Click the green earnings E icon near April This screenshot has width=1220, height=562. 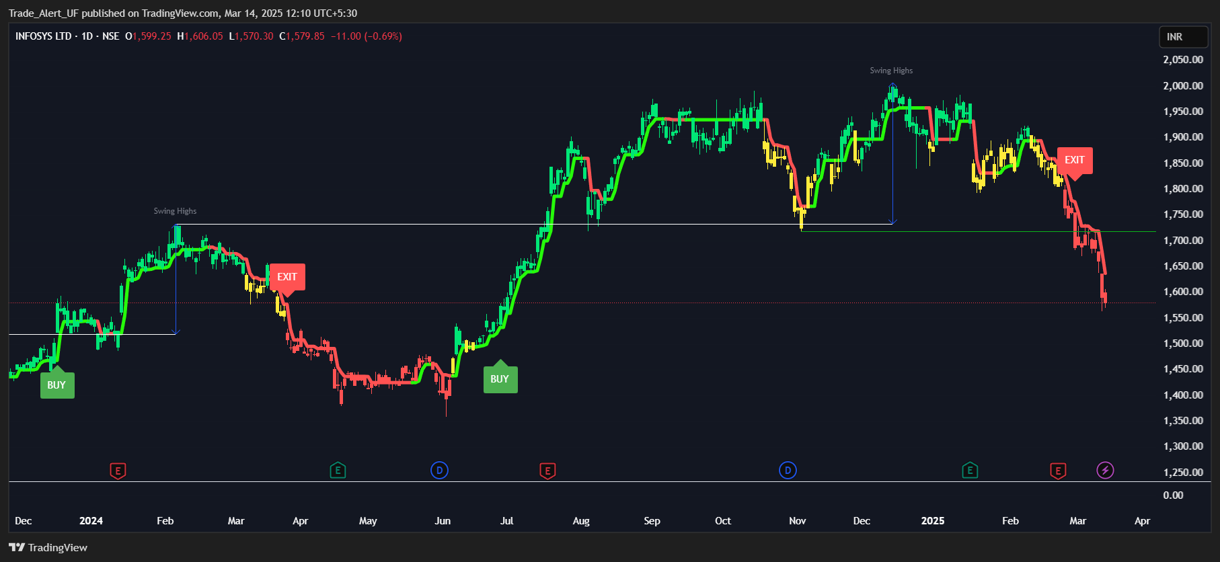pos(338,471)
